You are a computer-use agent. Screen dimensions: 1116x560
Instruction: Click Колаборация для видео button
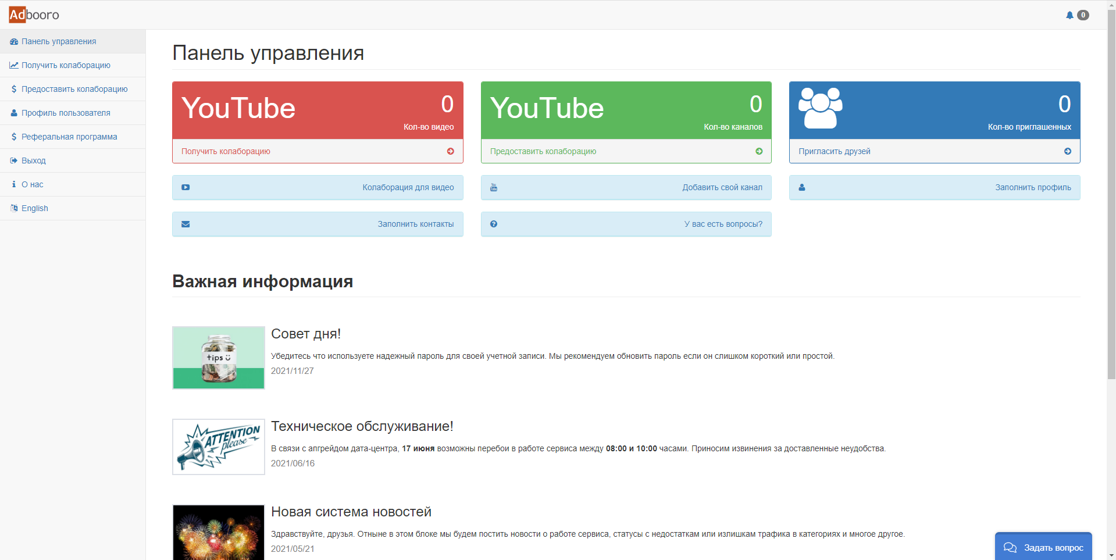click(318, 187)
